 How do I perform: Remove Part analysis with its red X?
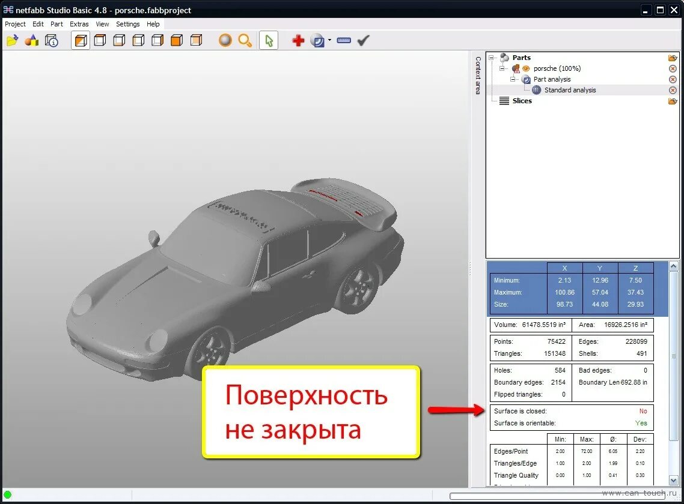pos(673,79)
